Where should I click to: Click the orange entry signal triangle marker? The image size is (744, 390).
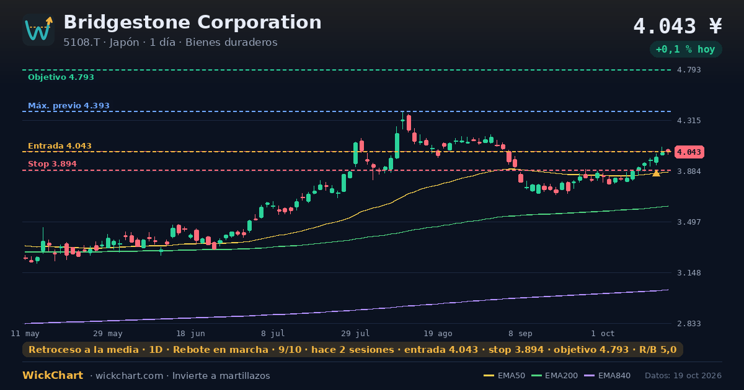pyautogui.click(x=656, y=173)
